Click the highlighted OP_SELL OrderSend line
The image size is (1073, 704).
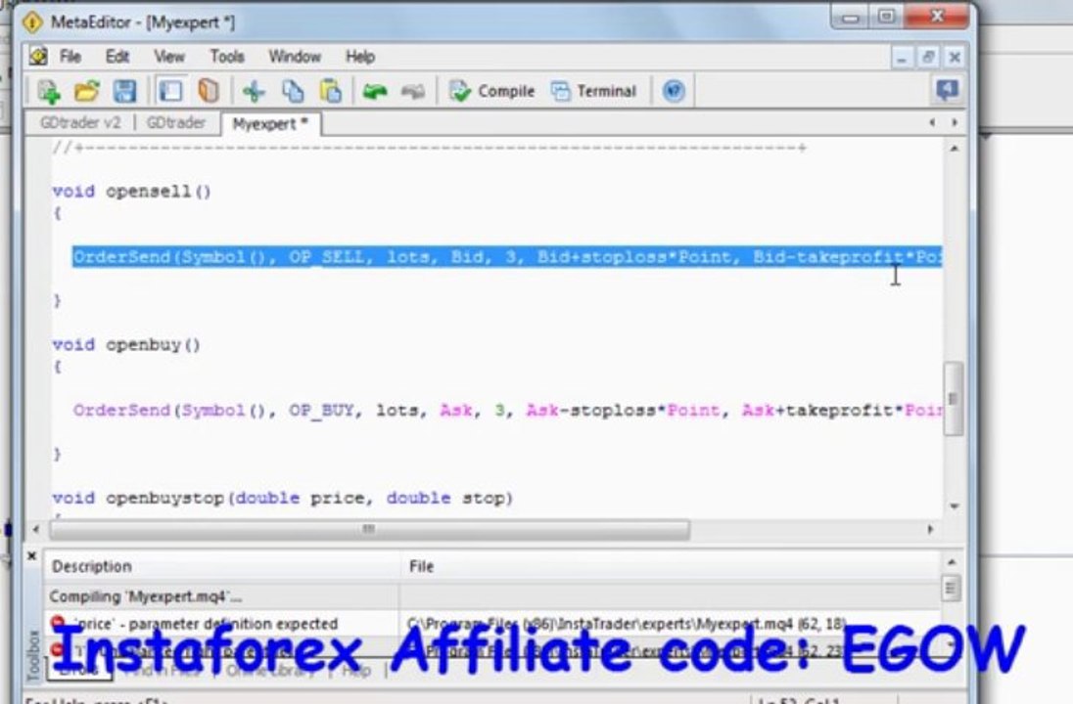pos(507,257)
